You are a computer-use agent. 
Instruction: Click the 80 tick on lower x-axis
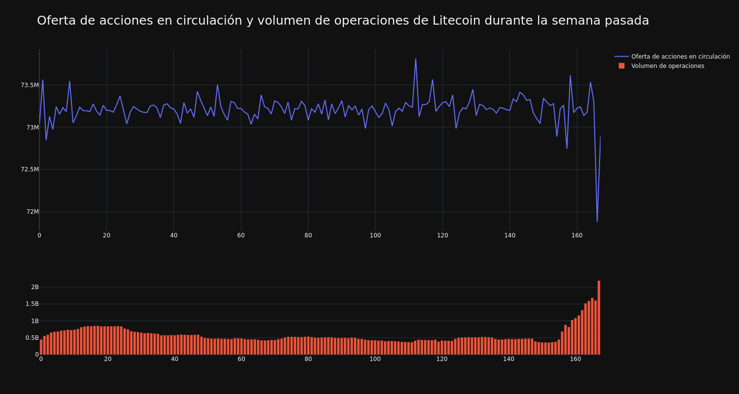click(x=308, y=359)
